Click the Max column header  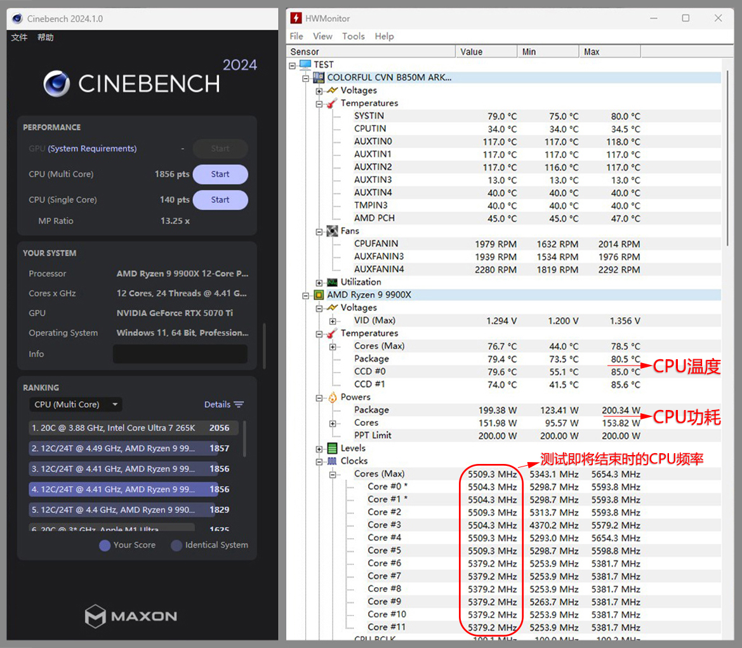coord(610,51)
